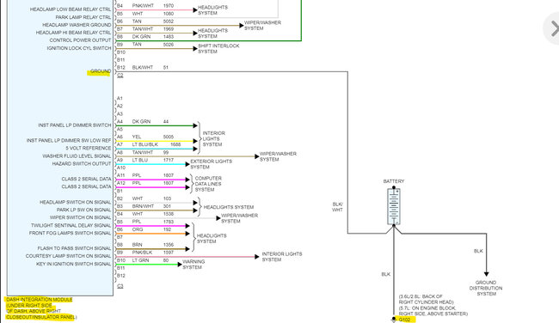Image resolution: width=559 pixels, height=323 pixels.
Task: Select the PARK LP SW ON SIGNAL label
Action: point(83,210)
